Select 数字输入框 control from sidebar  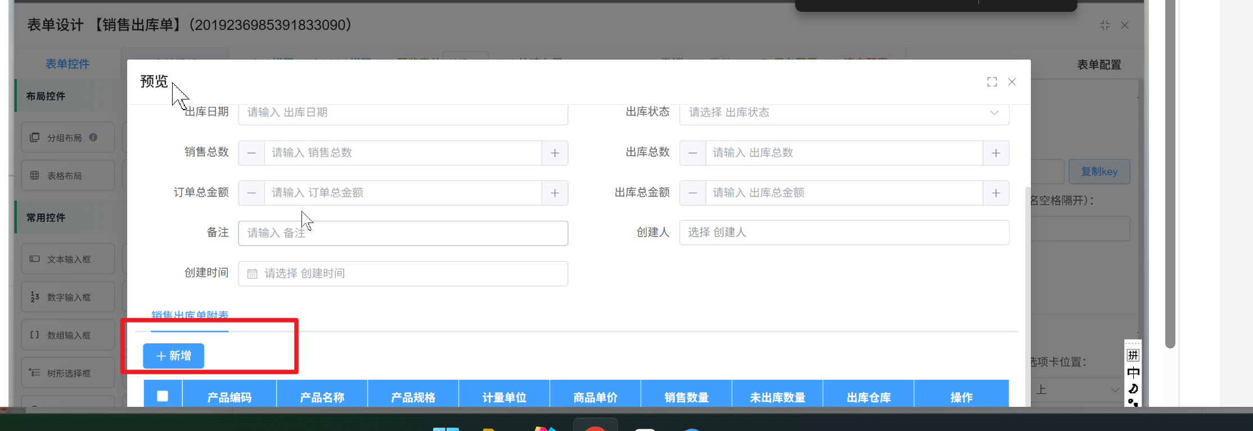pyautogui.click(x=67, y=297)
